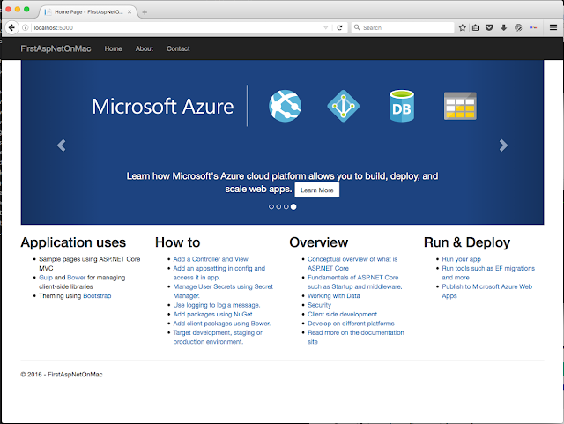Click the © 2016 - FirstAspNetOnMac footer text
This screenshot has height=424, width=564.
62,375
